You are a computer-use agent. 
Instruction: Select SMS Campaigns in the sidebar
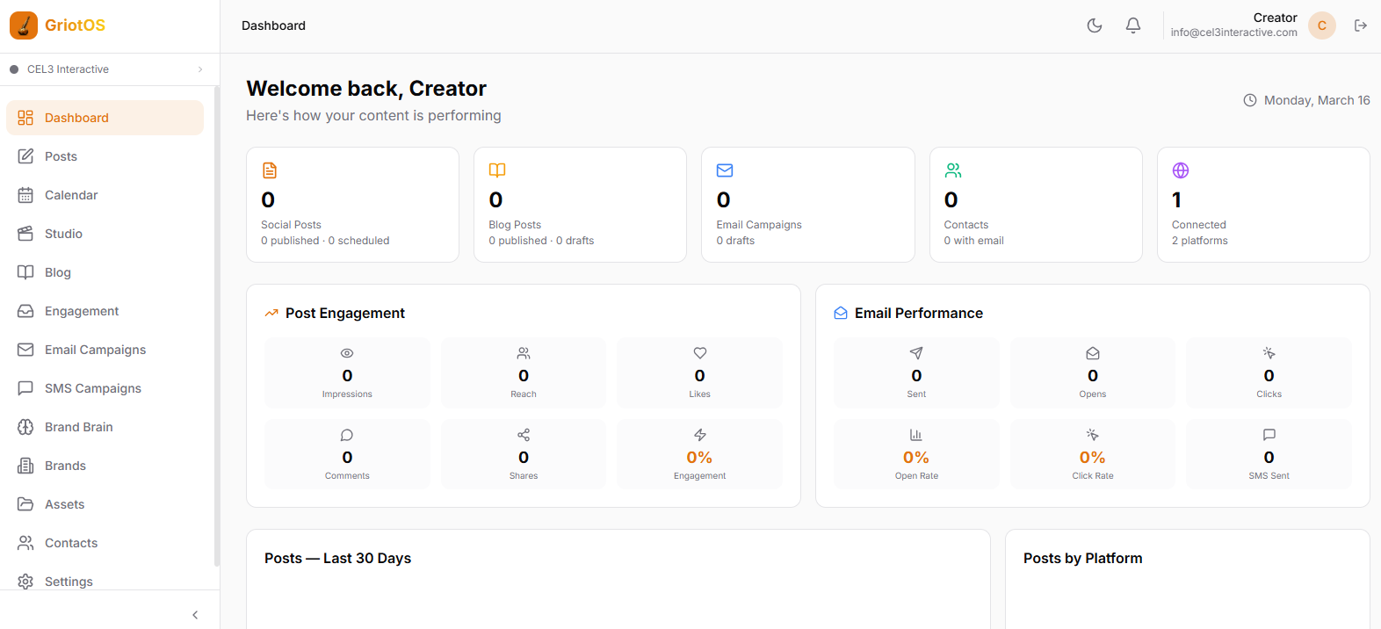(92, 388)
